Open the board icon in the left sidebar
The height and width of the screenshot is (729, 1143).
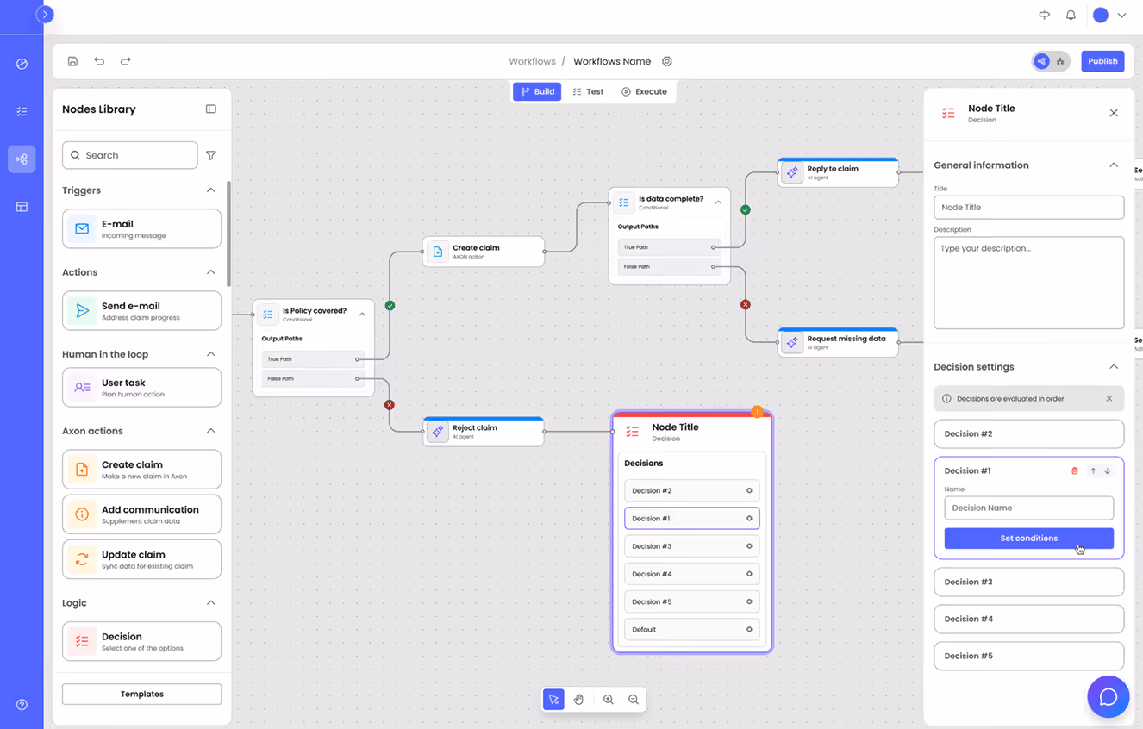coord(22,206)
